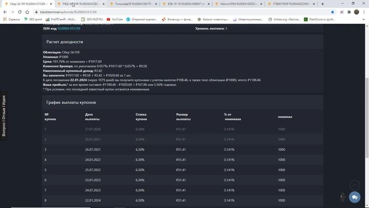This screenshot has width=369, height=208.
Task: Click the scroll-to-top arrow circle
Action: pyautogui.click(x=355, y=185)
